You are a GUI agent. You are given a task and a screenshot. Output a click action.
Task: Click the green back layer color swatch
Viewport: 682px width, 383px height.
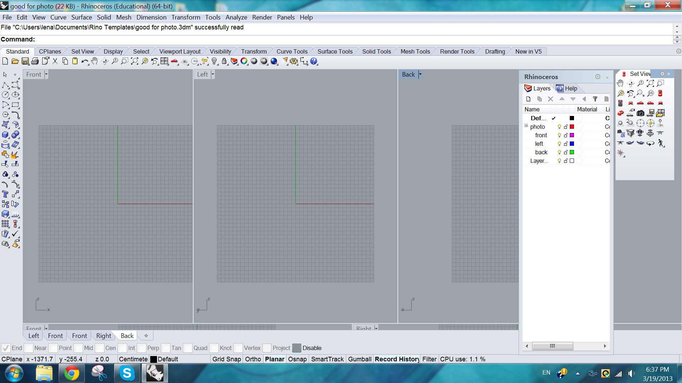tap(572, 152)
